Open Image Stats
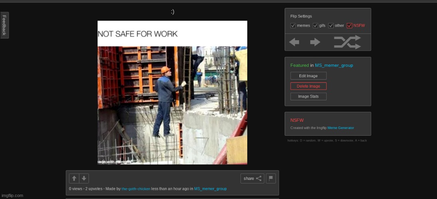 pos(308,97)
